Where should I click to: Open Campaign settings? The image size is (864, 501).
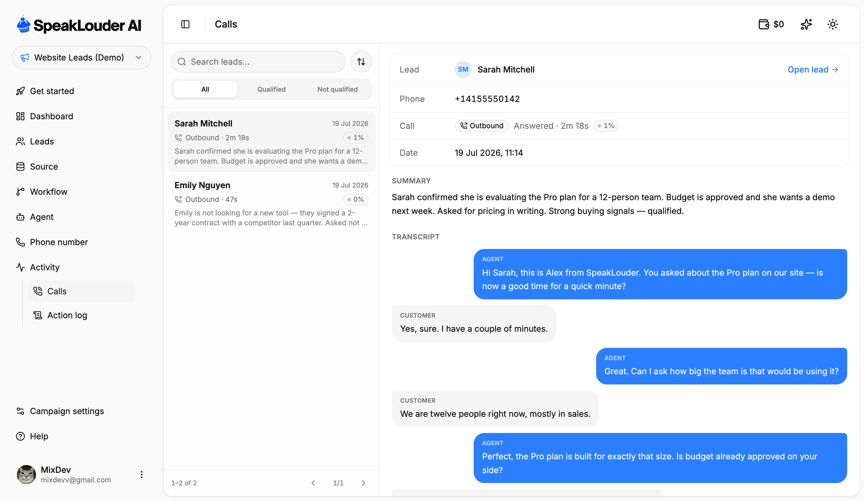pyautogui.click(x=67, y=411)
